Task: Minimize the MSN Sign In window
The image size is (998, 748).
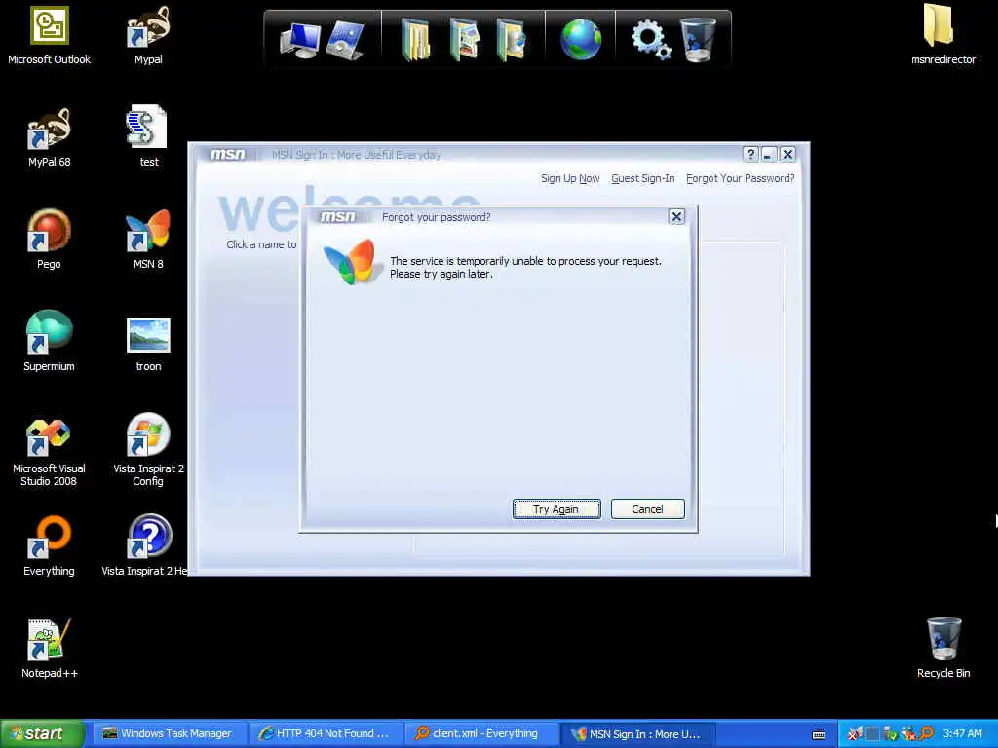Action: click(769, 155)
